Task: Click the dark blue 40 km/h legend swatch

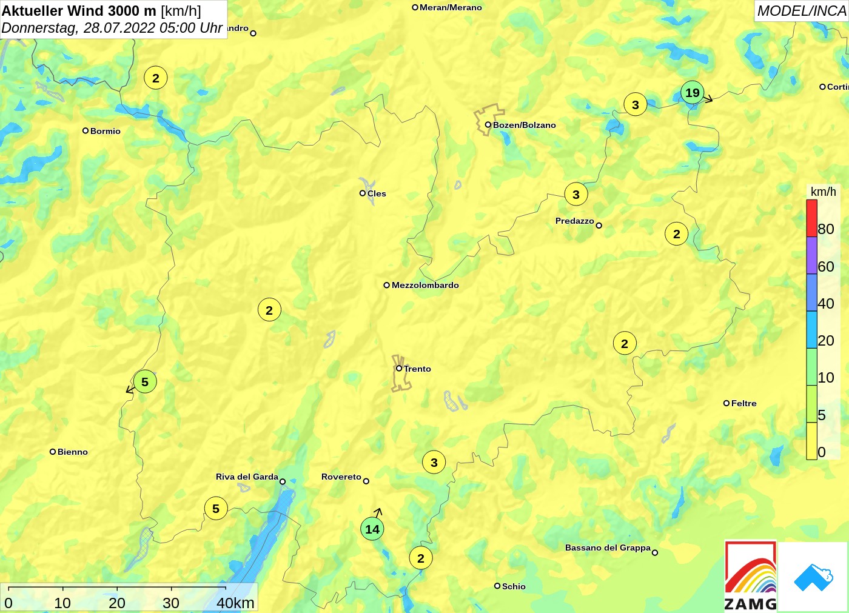Action: (x=811, y=293)
